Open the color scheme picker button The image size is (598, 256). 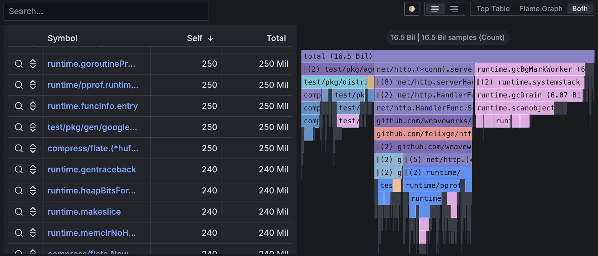click(x=411, y=9)
